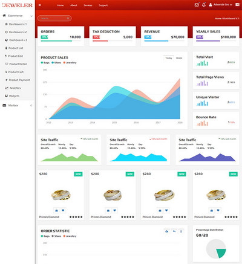Image resolution: width=242 pixels, height=264 pixels.
Task: Click the hamburger menu icon in header
Action: (40, 5)
